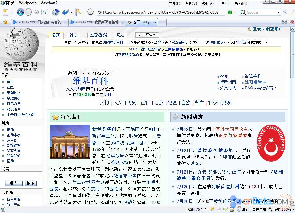Viewport: 295px width, 213px height.
Task: Open the 缩放:100% zoom dropdown arrow
Action: (x=294, y=209)
